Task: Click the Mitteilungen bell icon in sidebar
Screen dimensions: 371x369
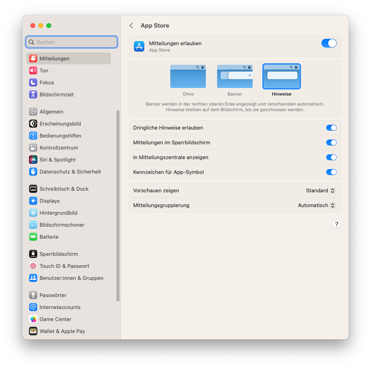Action: [x=33, y=58]
